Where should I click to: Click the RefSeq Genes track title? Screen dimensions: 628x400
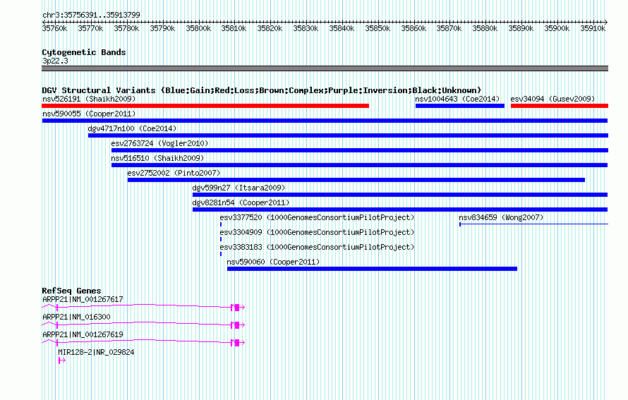coord(71,291)
